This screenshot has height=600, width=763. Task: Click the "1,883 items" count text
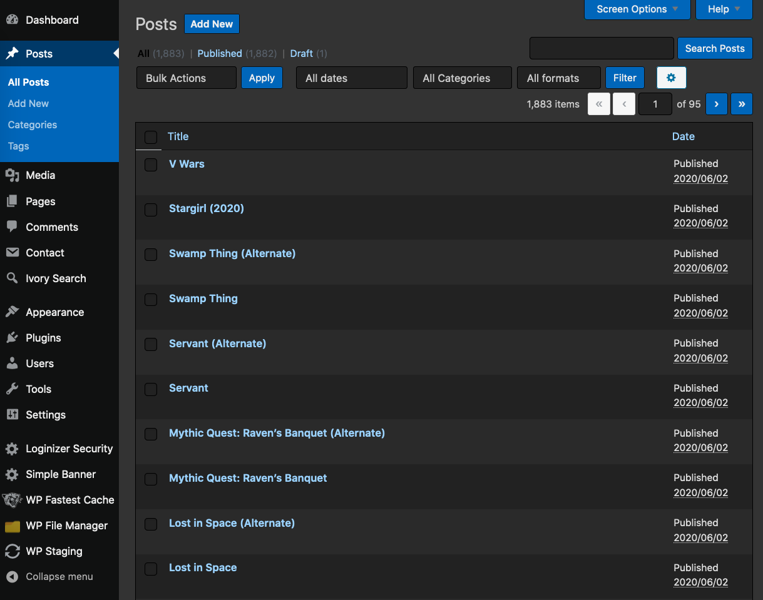553,104
